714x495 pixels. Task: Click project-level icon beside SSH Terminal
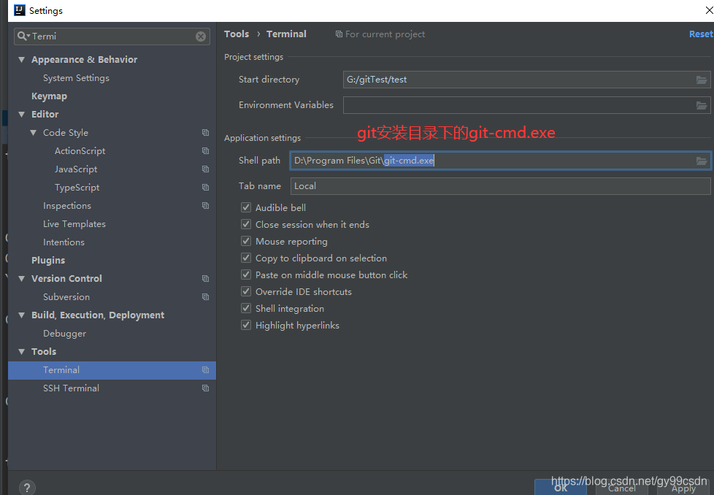pyautogui.click(x=205, y=388)
